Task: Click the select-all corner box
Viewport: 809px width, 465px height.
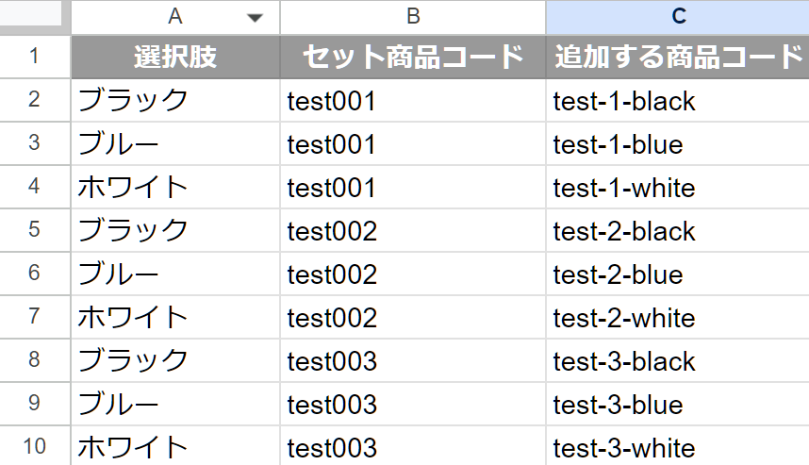Action: pyautogui.click(x=35, y=15)
